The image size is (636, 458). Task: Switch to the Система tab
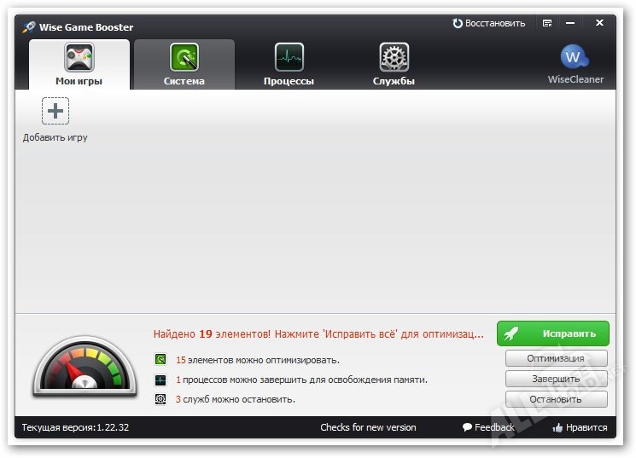(184, 65)
